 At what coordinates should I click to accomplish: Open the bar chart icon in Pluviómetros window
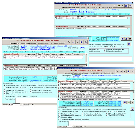point(129,103)
